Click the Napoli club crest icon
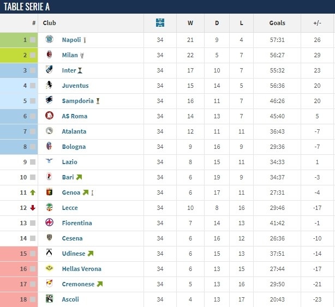This screenshot has width=335, height=307. click(x=49, y=39)
